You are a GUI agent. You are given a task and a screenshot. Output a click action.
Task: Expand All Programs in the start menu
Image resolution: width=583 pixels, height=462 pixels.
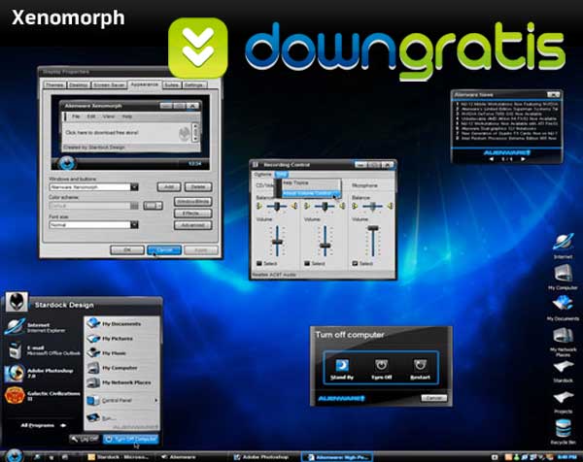[44, 425]
